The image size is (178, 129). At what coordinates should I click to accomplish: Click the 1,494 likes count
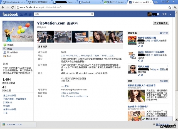coord(7,80)
